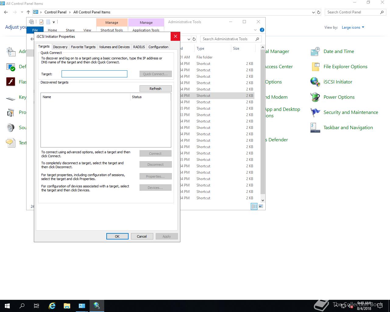Open File Explorer Options icon
The width and height of the screenshot is (390, 312).
(315, 66)
